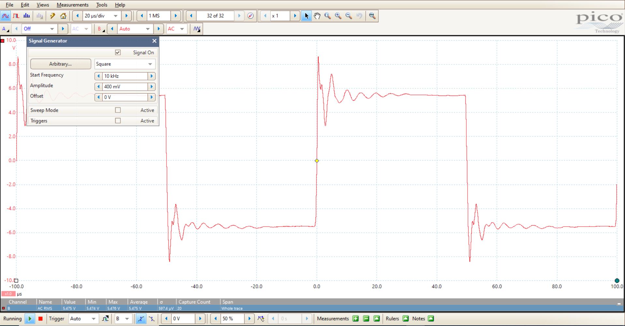This screenshot has height=326, width=625.
Task: Select the pointer arrow tool
Action: (306, 16)
